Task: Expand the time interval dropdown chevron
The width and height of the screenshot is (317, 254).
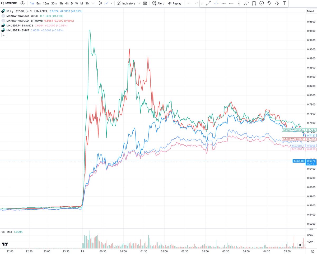Action: [93, 3]
